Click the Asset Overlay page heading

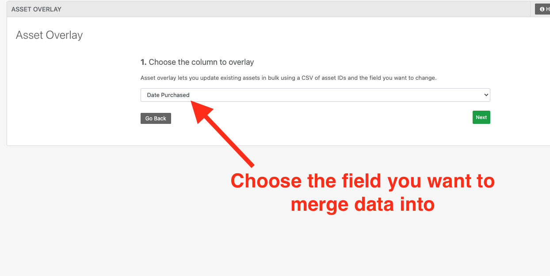49,35
